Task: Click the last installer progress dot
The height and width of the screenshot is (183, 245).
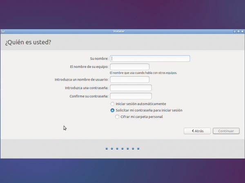Action: click(x=138, y=149)
